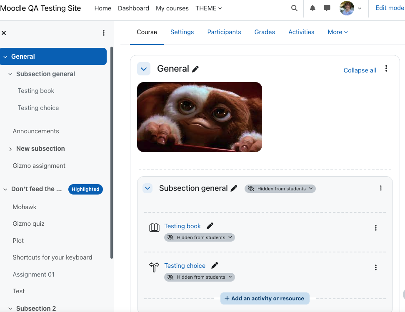Click Subsection general heading text
This screenshot has height=312, width=405.
click(193, 188)
